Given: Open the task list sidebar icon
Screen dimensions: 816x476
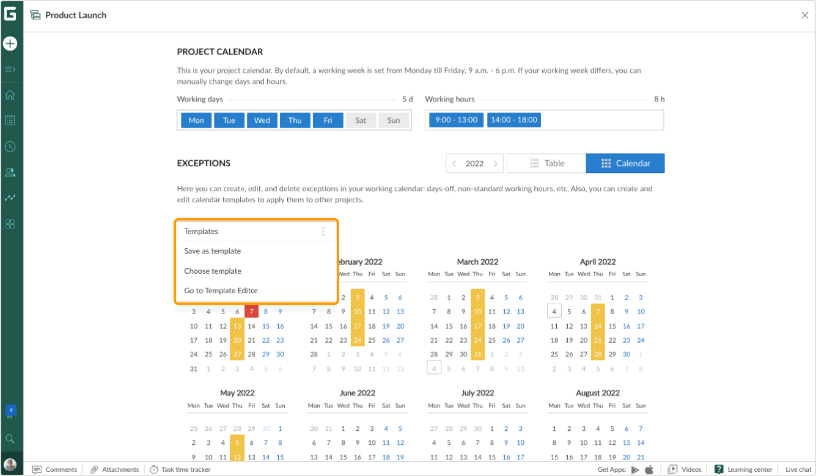Looking at the screenshot, I should click(x=10, y=120).
